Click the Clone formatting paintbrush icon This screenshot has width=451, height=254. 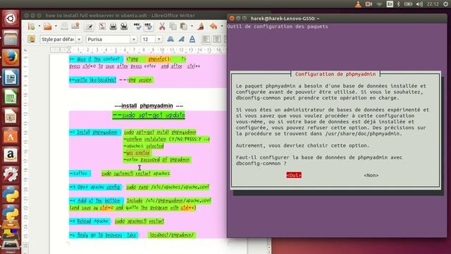click(x=200, y=27)
